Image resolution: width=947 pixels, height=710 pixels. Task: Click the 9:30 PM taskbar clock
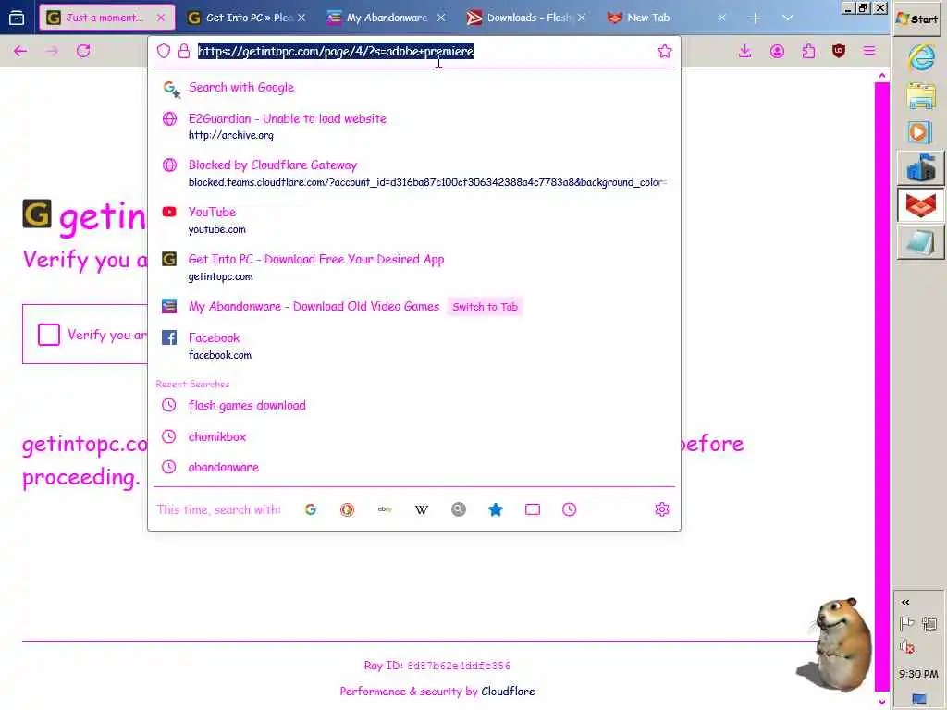point(918,674)
